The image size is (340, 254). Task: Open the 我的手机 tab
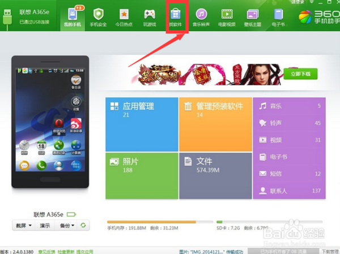coord(73,18)
